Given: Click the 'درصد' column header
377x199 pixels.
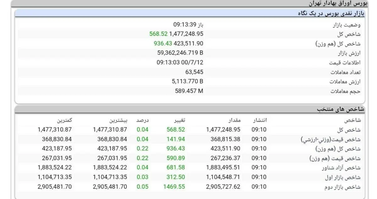Looking at the screenshot, I should [x=142, y=120].
